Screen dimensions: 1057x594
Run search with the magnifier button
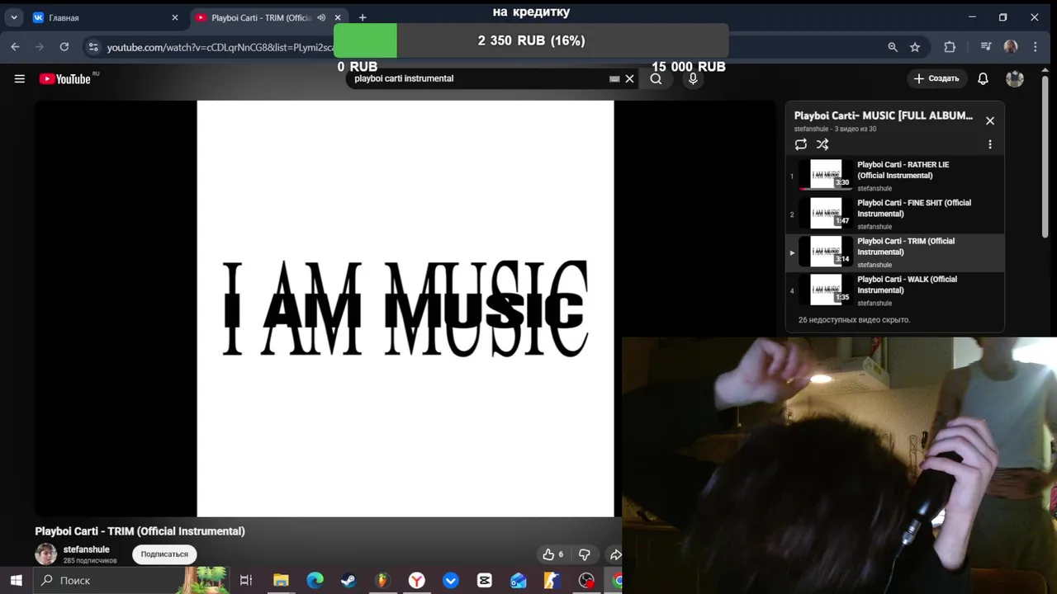coord(656,79)
